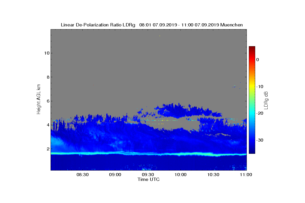Click the 'Height AGL km' axis label

(39, 99)
